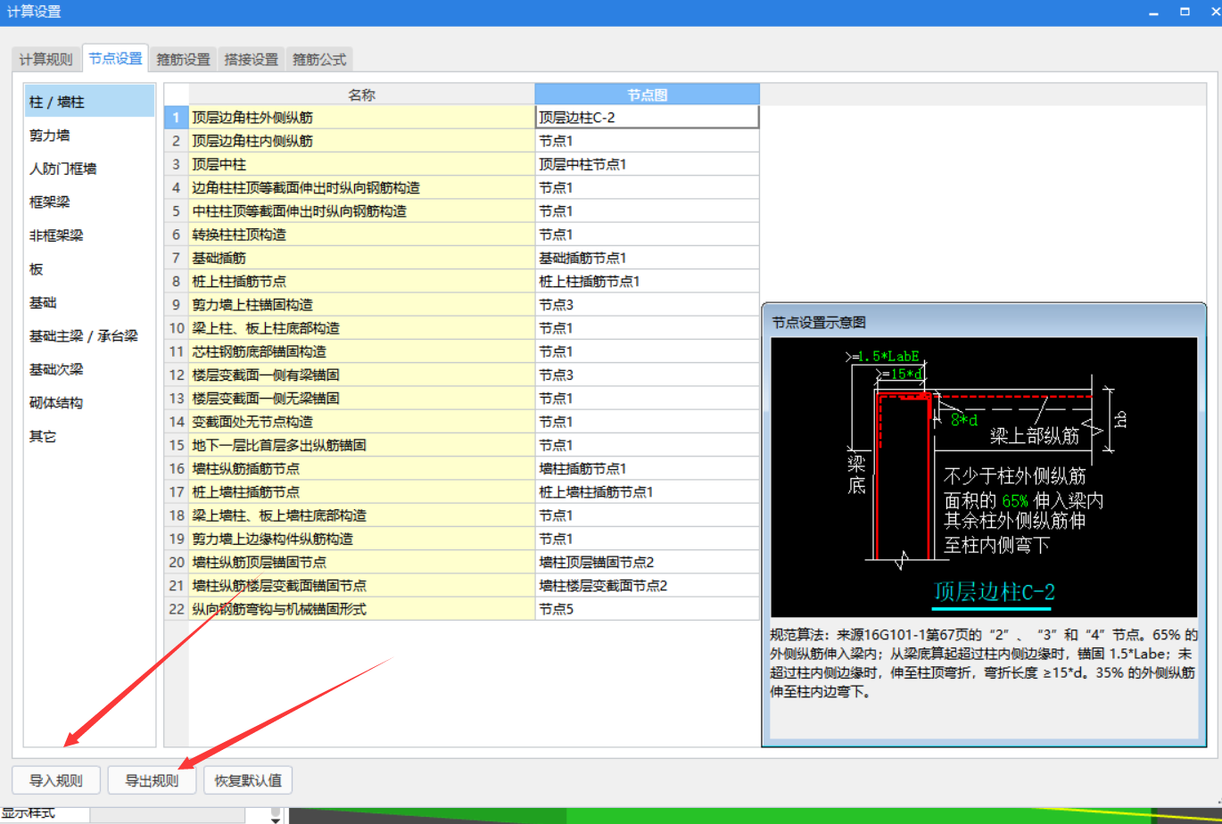Click the 顶层边柱C-2 node diagram preview
This screenshot has width=1222, height=824.
(984, 478)
